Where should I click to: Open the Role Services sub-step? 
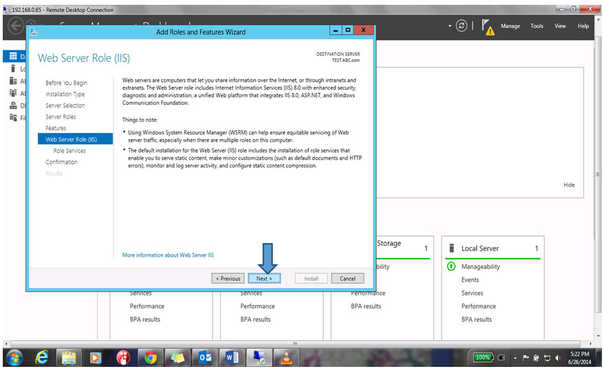coord(70,151)
